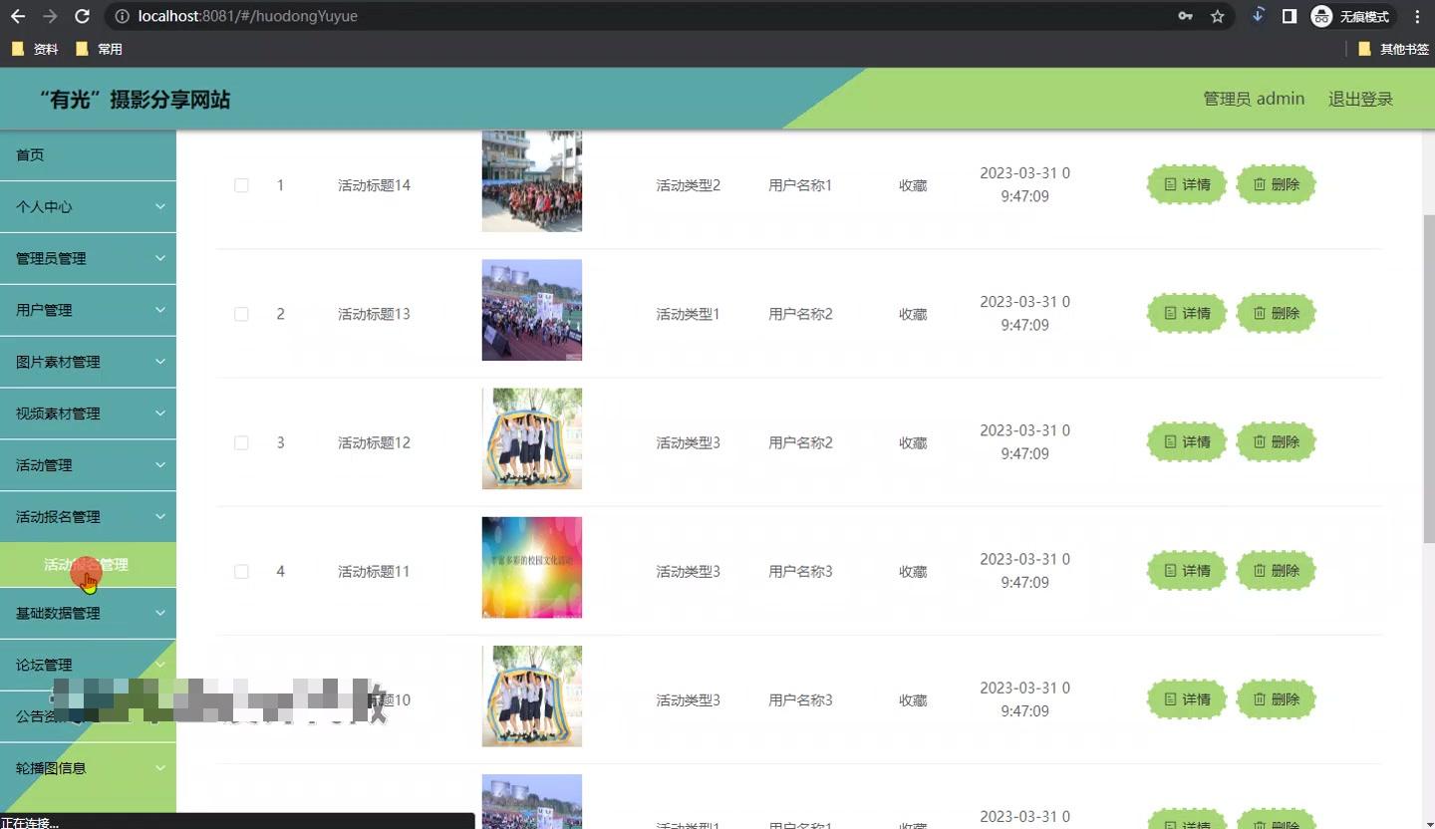Open the colorful poster thumbnail for 活动标题11

point(532,567)
